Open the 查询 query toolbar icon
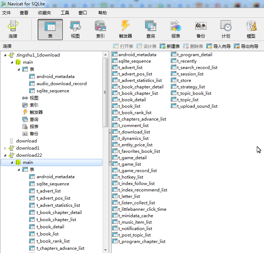 tap(150, 29)
